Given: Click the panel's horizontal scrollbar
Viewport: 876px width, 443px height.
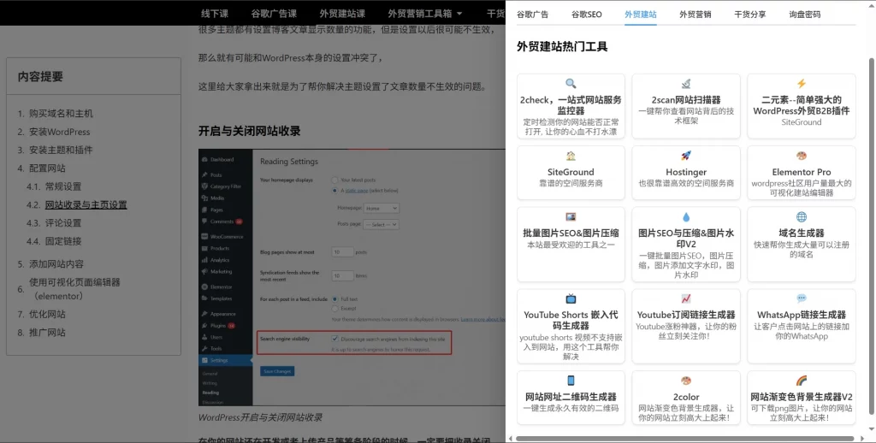Looking at the screenshot, I should 685,439.
